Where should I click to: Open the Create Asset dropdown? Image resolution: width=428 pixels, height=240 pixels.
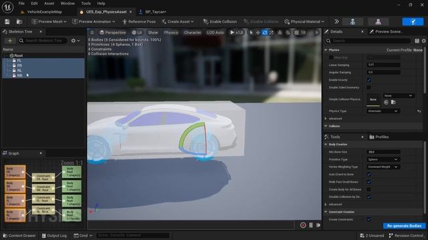[x=178, y=21]
